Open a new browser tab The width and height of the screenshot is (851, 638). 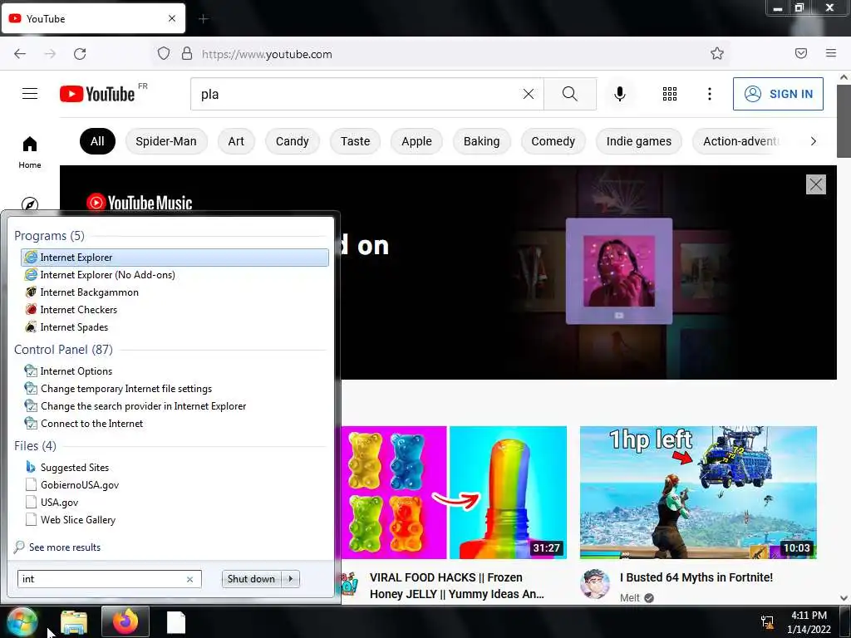204,19
